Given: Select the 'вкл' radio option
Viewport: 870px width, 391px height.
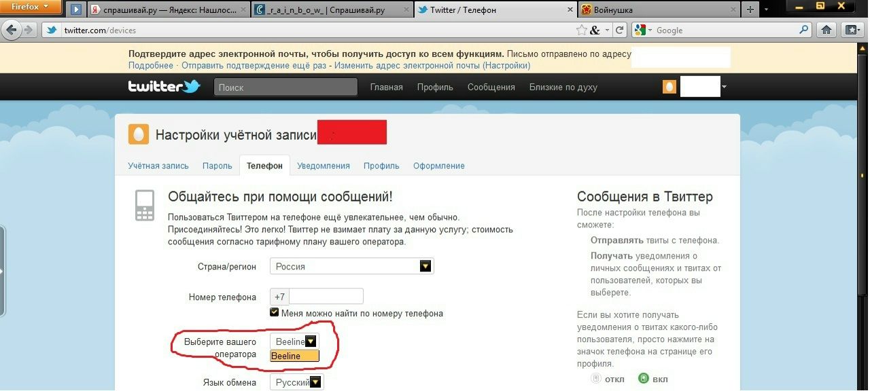Looking at the screenshot, I should tap(643, 379).
